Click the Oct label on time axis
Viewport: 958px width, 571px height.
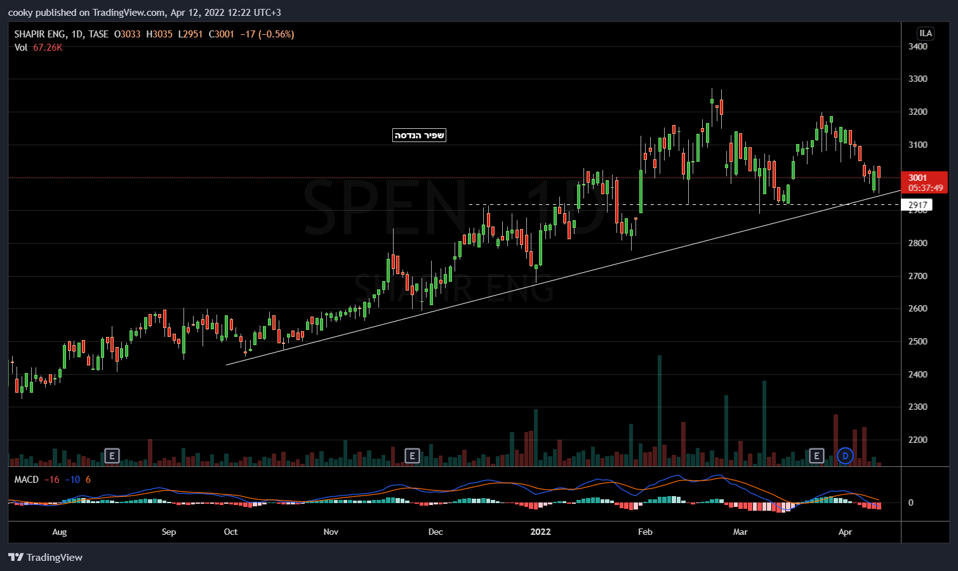coord(230,532)
